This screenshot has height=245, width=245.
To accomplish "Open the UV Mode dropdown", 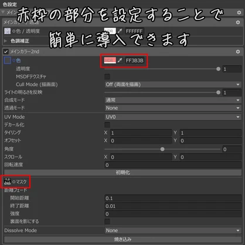I will (173, 117).
